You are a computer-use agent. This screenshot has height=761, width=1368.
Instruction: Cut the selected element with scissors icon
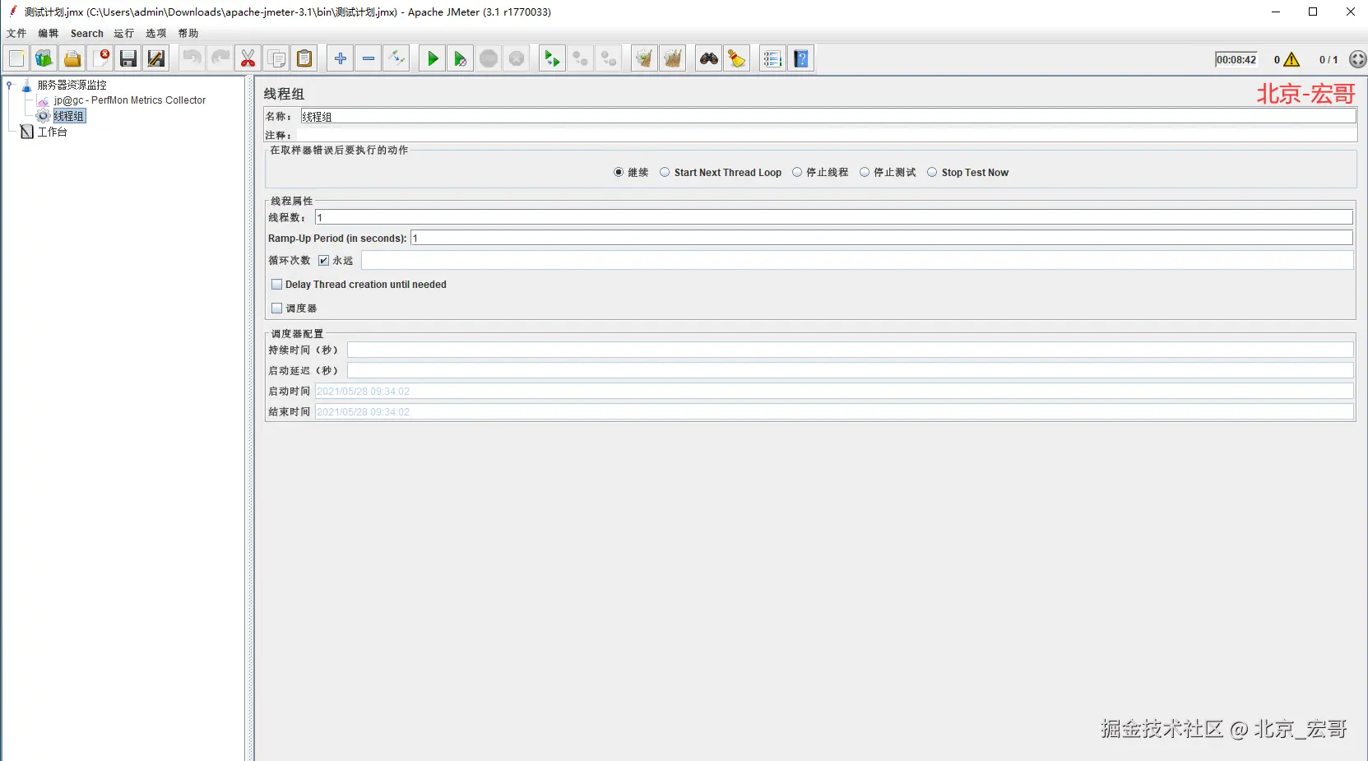(248, 58)
